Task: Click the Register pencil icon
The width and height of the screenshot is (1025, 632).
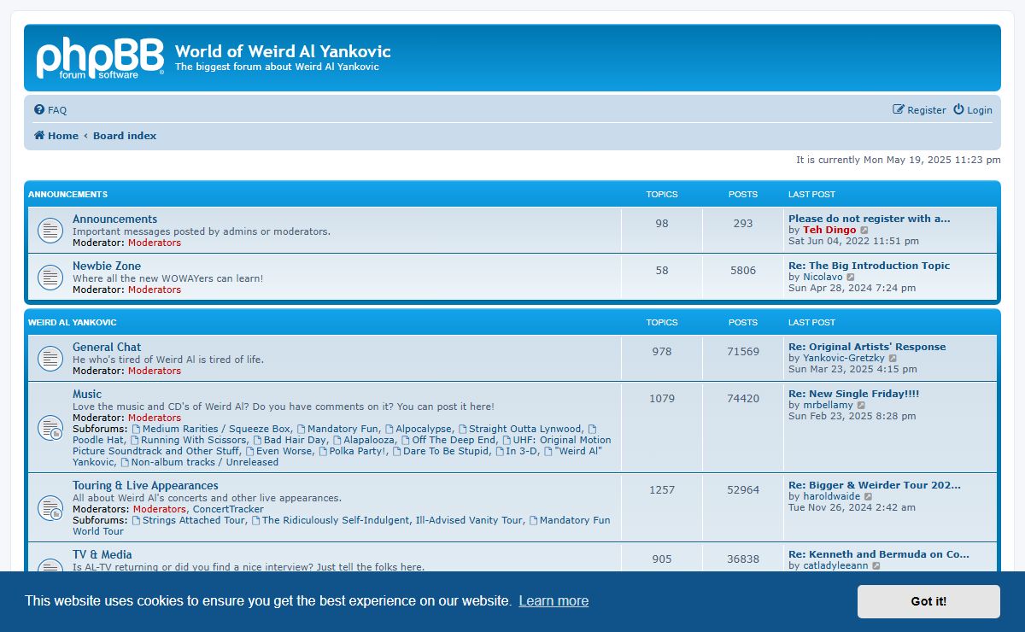Action: click(x=899, y=109)
